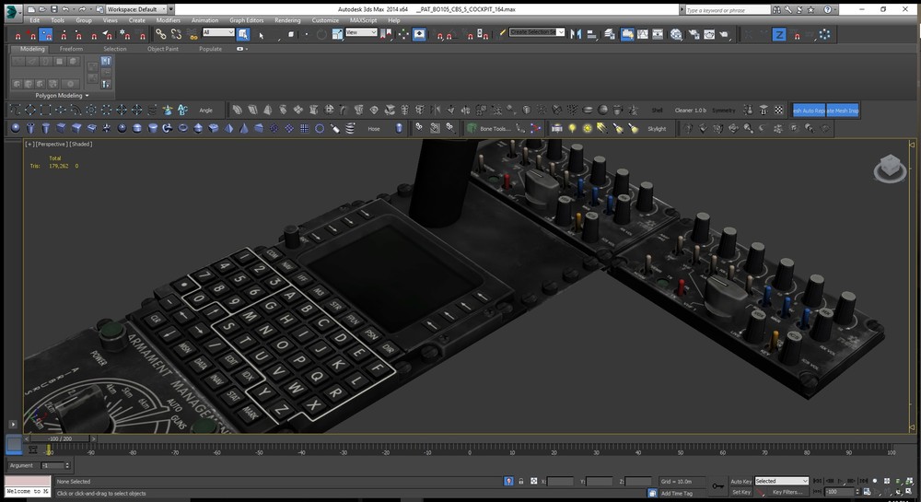This screenshot has height=502, width=921.
Task: Toggle the blue Z axis constraint button
Action: 779,34
